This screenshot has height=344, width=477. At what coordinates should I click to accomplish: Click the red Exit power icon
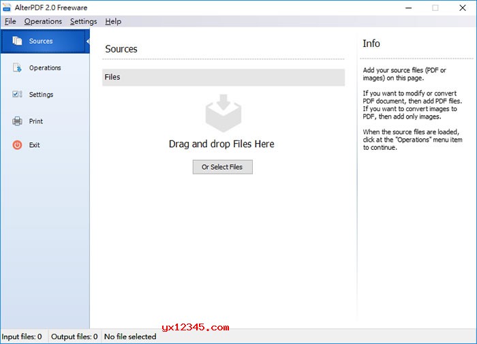(x=17, y=145)
